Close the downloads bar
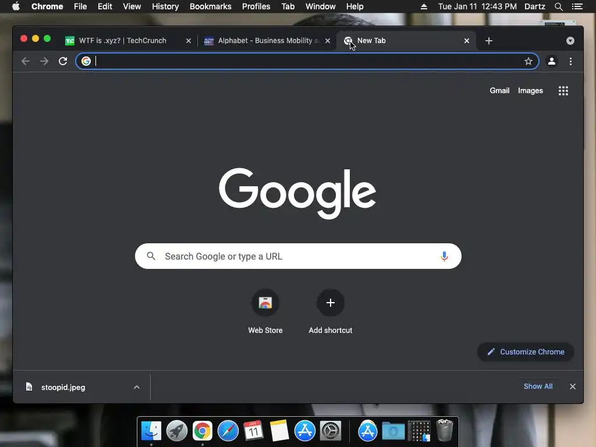The height and width of the screenshot is (447, 596). pyautogui.click(x=573, y=386)
